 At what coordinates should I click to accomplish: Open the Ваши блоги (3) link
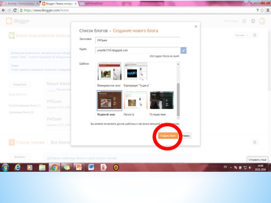coord(18,94)
